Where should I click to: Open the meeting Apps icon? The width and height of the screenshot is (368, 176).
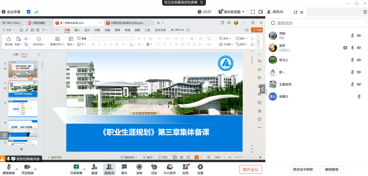click(185, 167)
